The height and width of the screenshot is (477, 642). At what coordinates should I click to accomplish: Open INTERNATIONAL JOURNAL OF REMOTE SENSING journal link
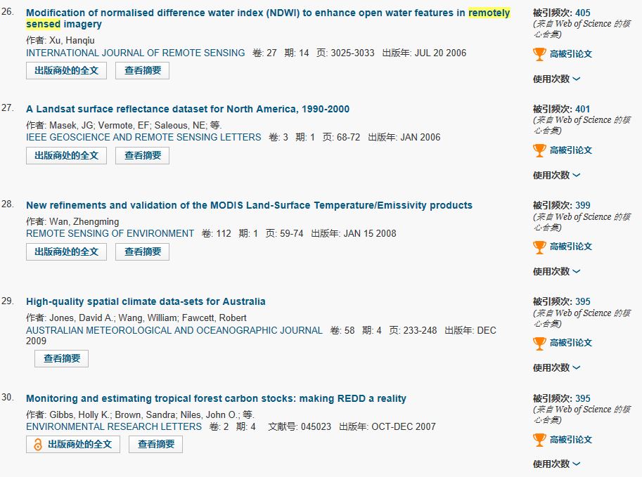[x=135, y=53]
